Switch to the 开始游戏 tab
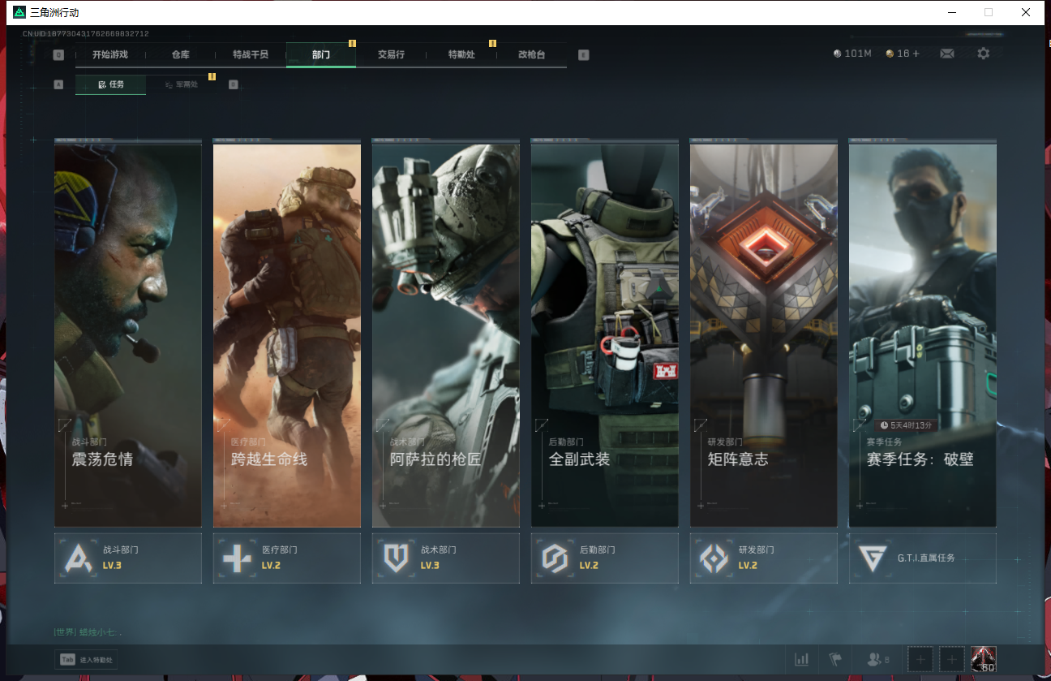Screen dimensions: 1051x681 click(110, 54)
